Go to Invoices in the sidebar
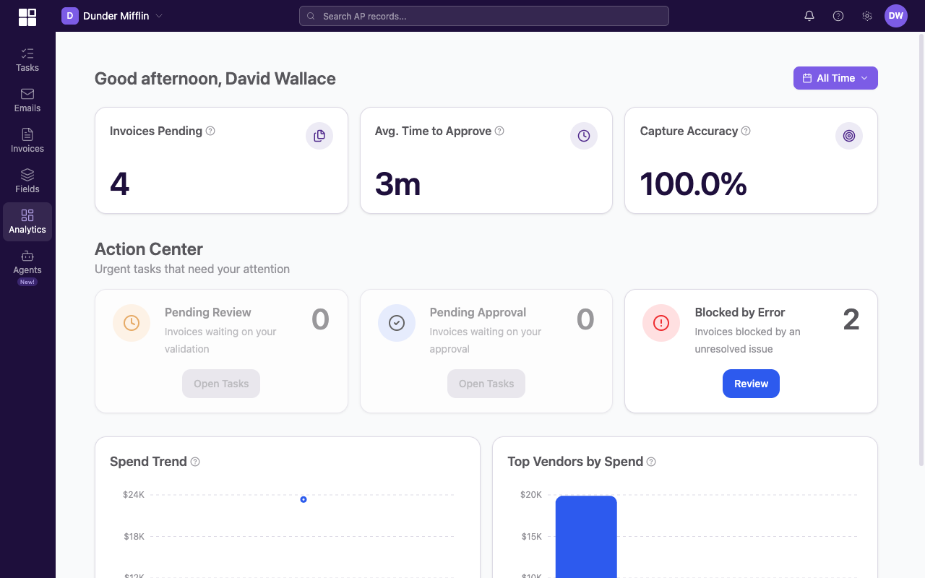Viewport: 925px width, 578px height. (x=27, y=140)
